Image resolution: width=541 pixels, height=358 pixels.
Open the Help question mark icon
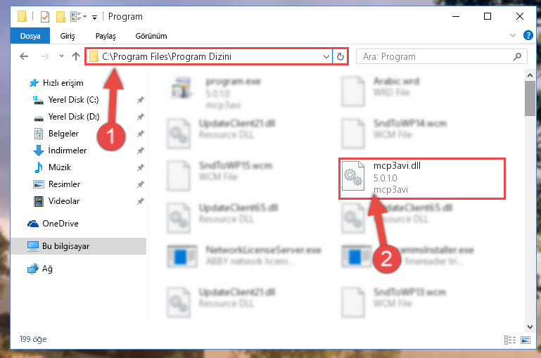[528, 35]
